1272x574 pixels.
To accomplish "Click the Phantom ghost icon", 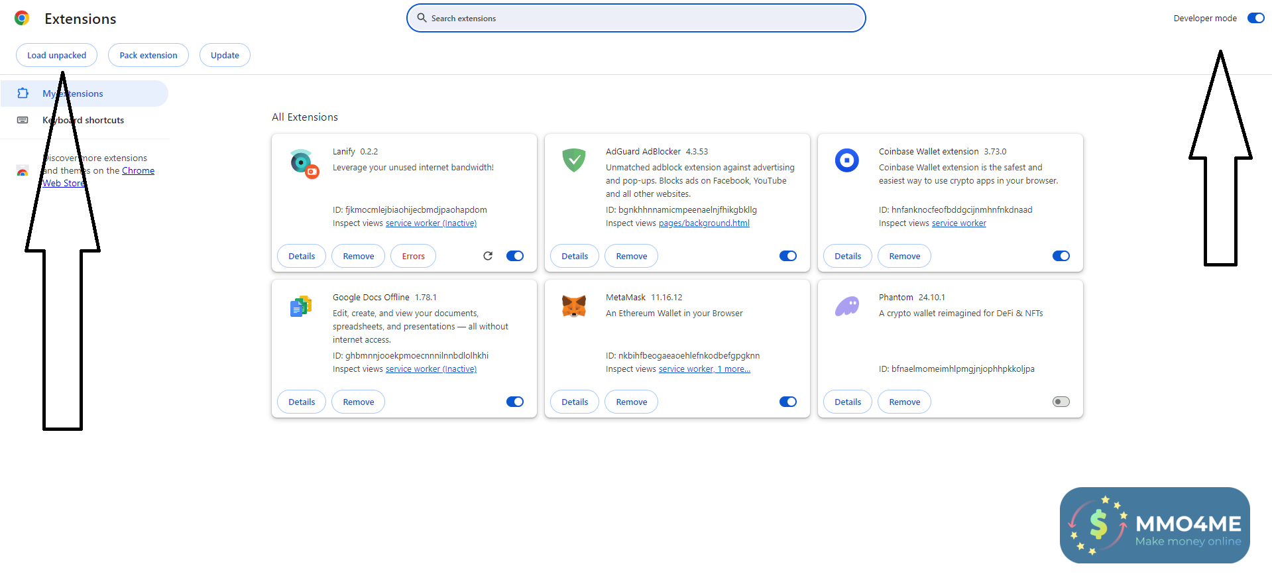I will [846, 306].
